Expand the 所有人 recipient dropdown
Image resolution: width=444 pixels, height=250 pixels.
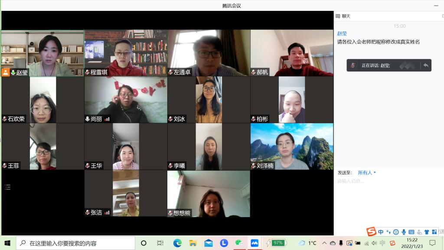point(367,173)
